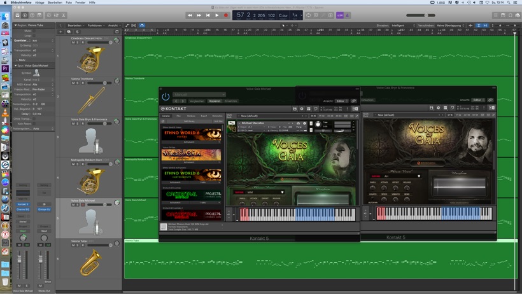Click the Einsetzen button in plugin header
Viewport: 522px width, 294px height.
pos(230,101)
